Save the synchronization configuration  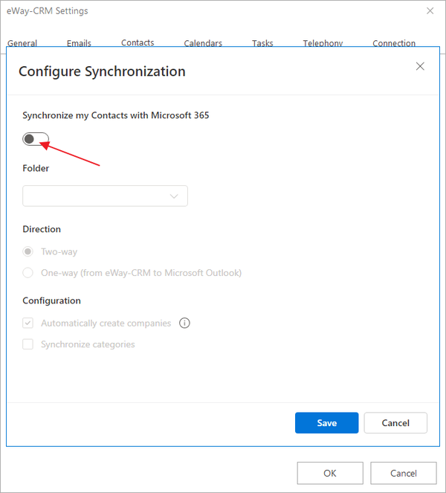point(326,423)
